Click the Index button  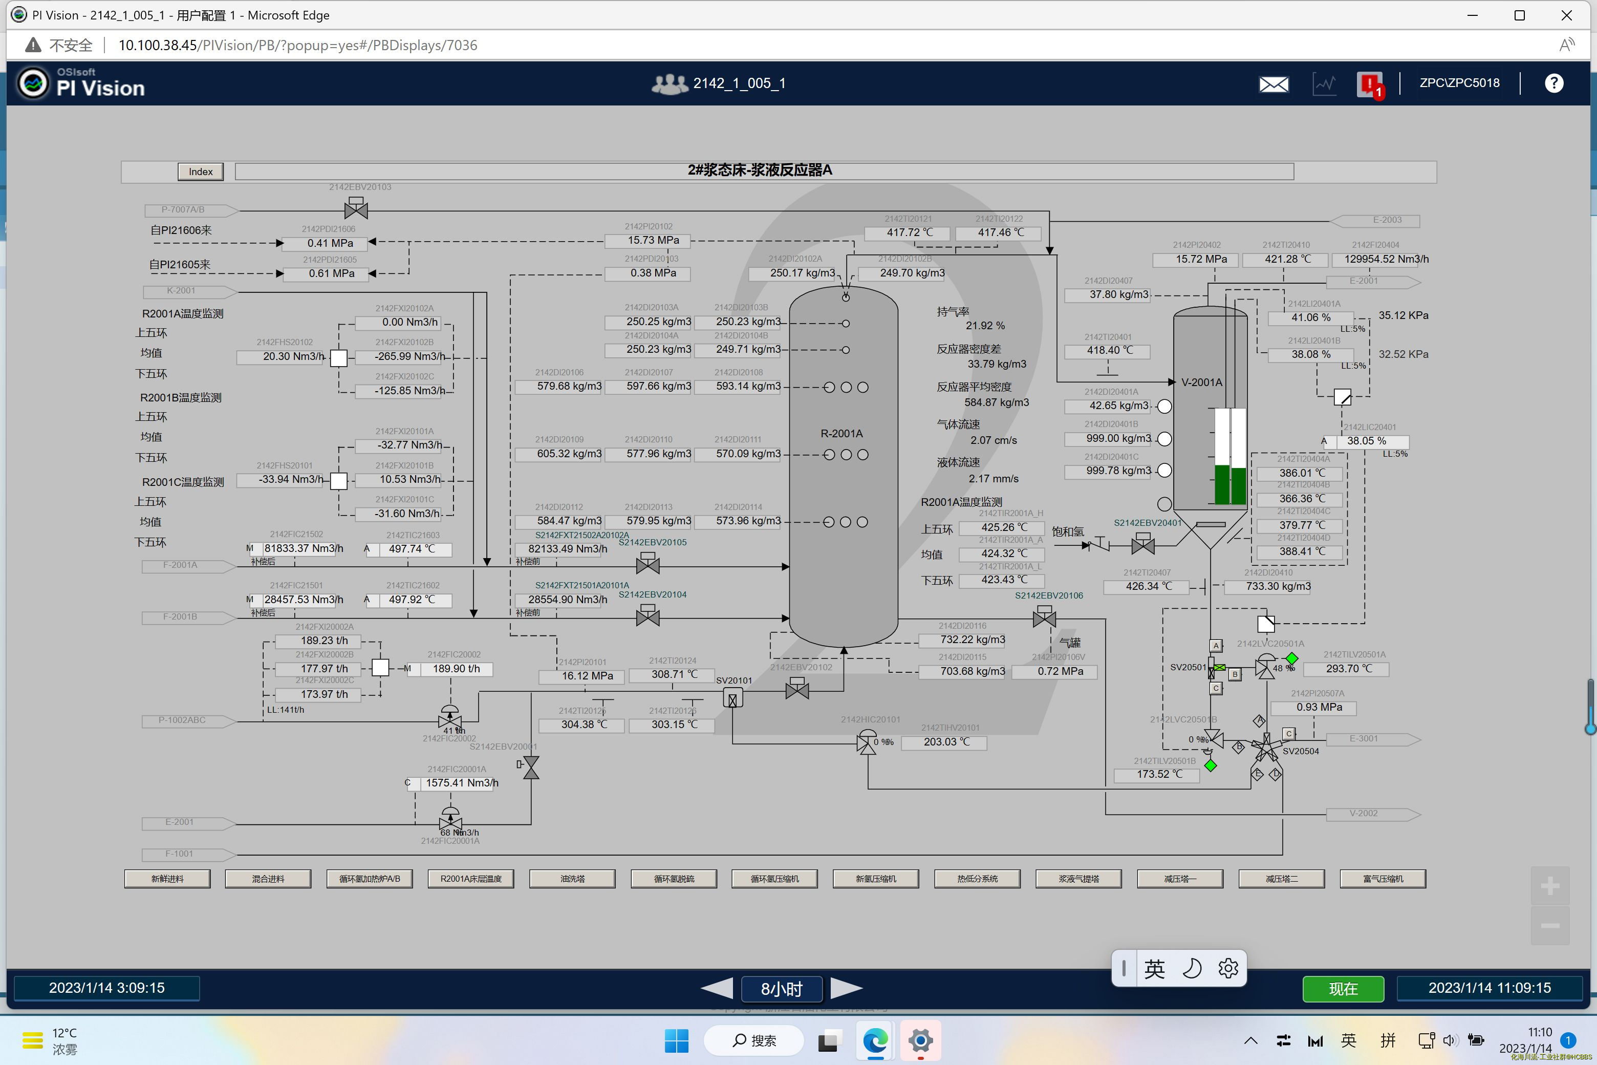coord(200,172)
